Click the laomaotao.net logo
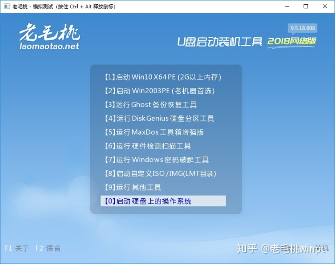The height and width of the screenshot is (264, 335). 50,36
